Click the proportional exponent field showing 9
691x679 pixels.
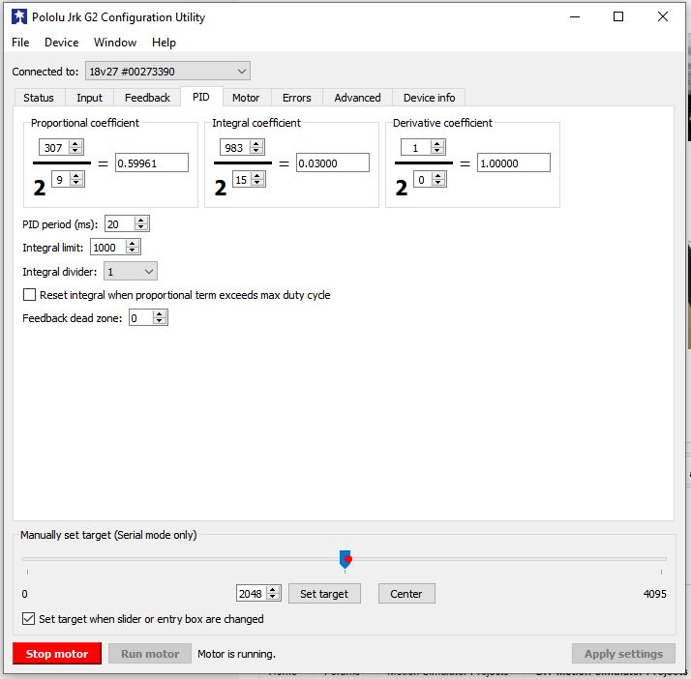click(60, 180)
